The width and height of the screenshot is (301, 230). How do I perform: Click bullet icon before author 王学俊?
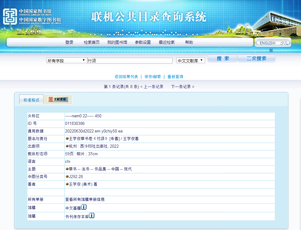click(67, 184)
